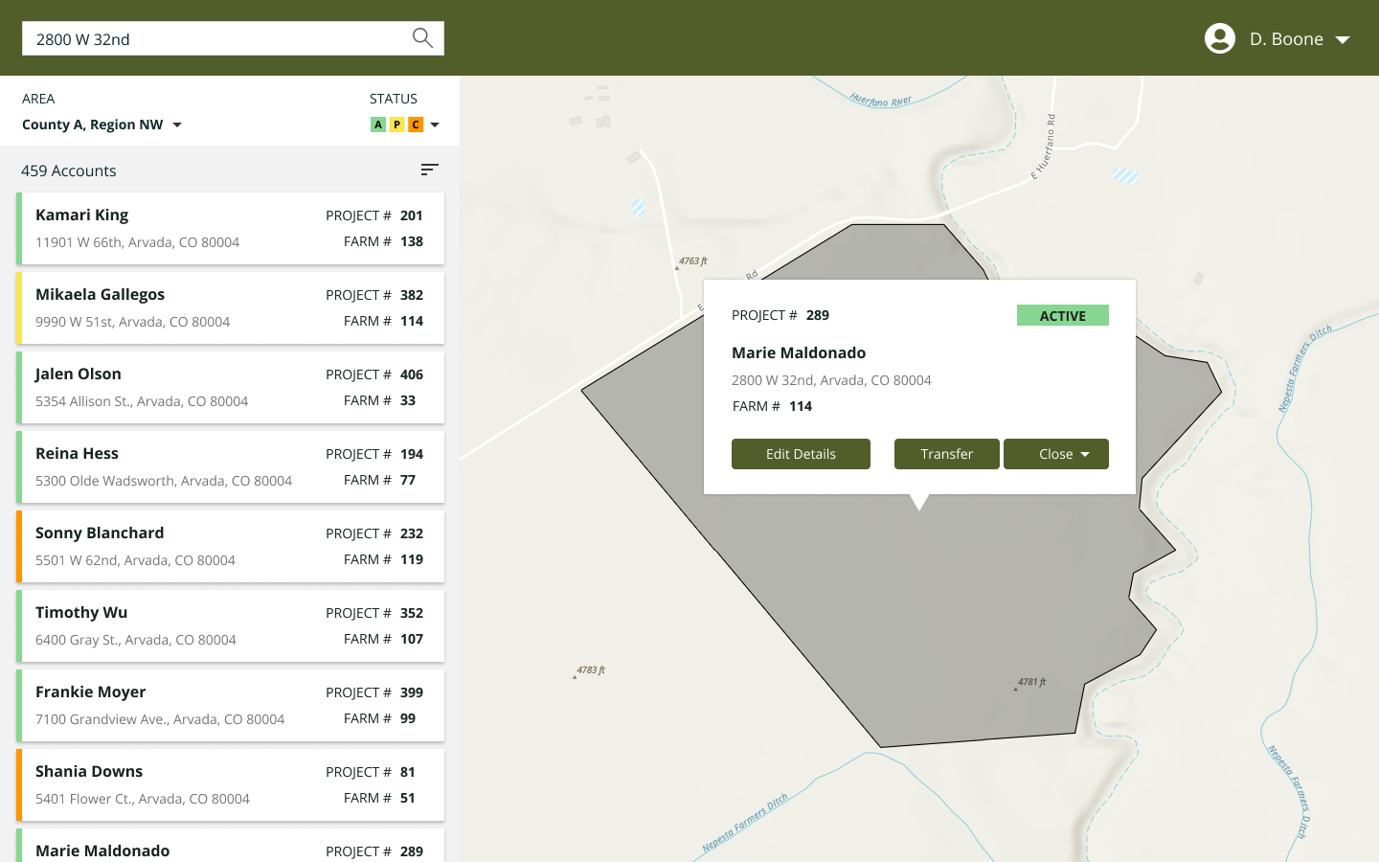Click the Huerfano River map label
Screen dimensions: 1379x862
coord(881,100)
